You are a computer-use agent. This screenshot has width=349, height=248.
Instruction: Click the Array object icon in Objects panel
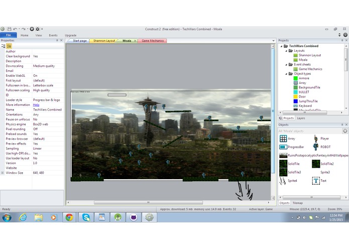point(283,139)
